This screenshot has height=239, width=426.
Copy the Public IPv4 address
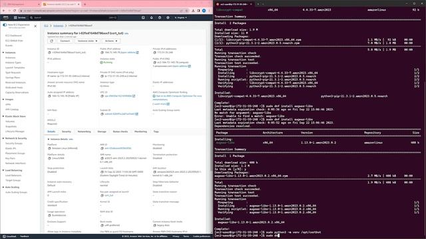(102, 52)
